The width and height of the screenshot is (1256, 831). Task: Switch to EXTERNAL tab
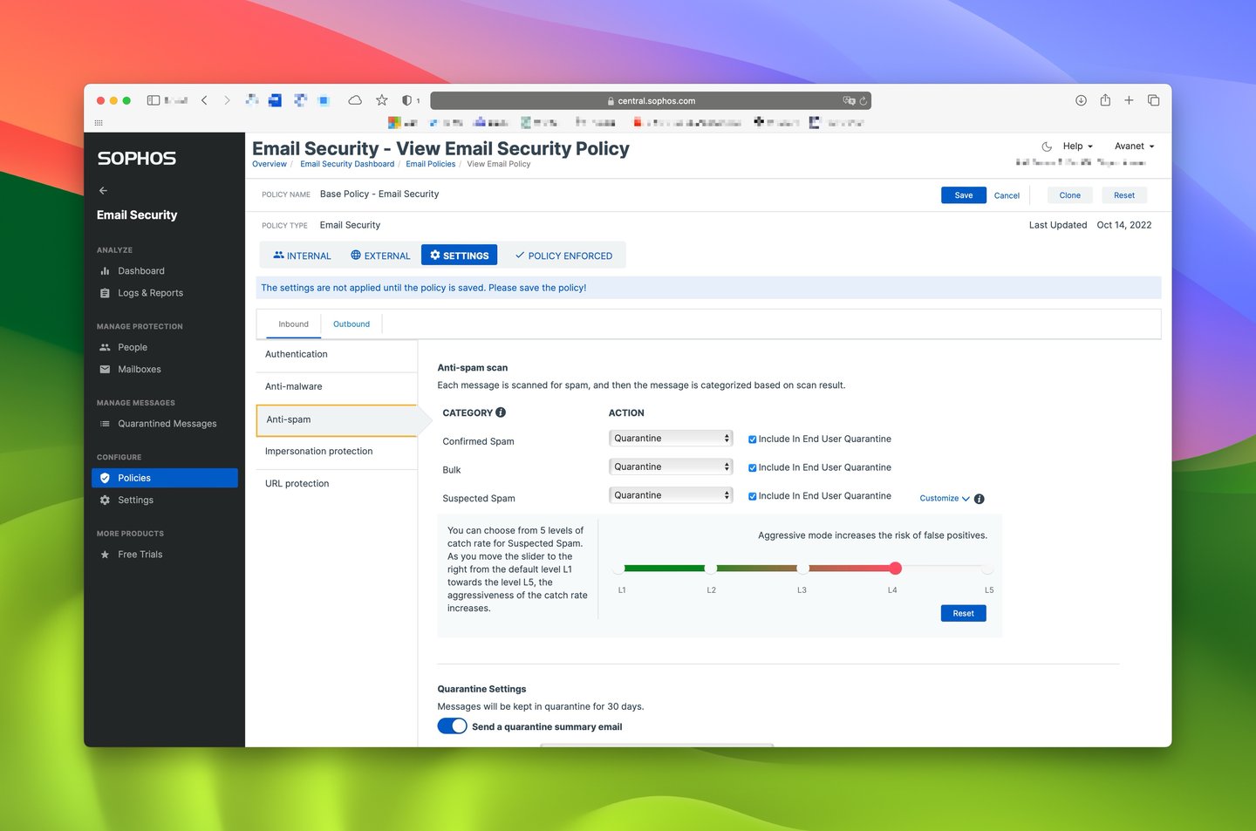(x=380, y=255)
